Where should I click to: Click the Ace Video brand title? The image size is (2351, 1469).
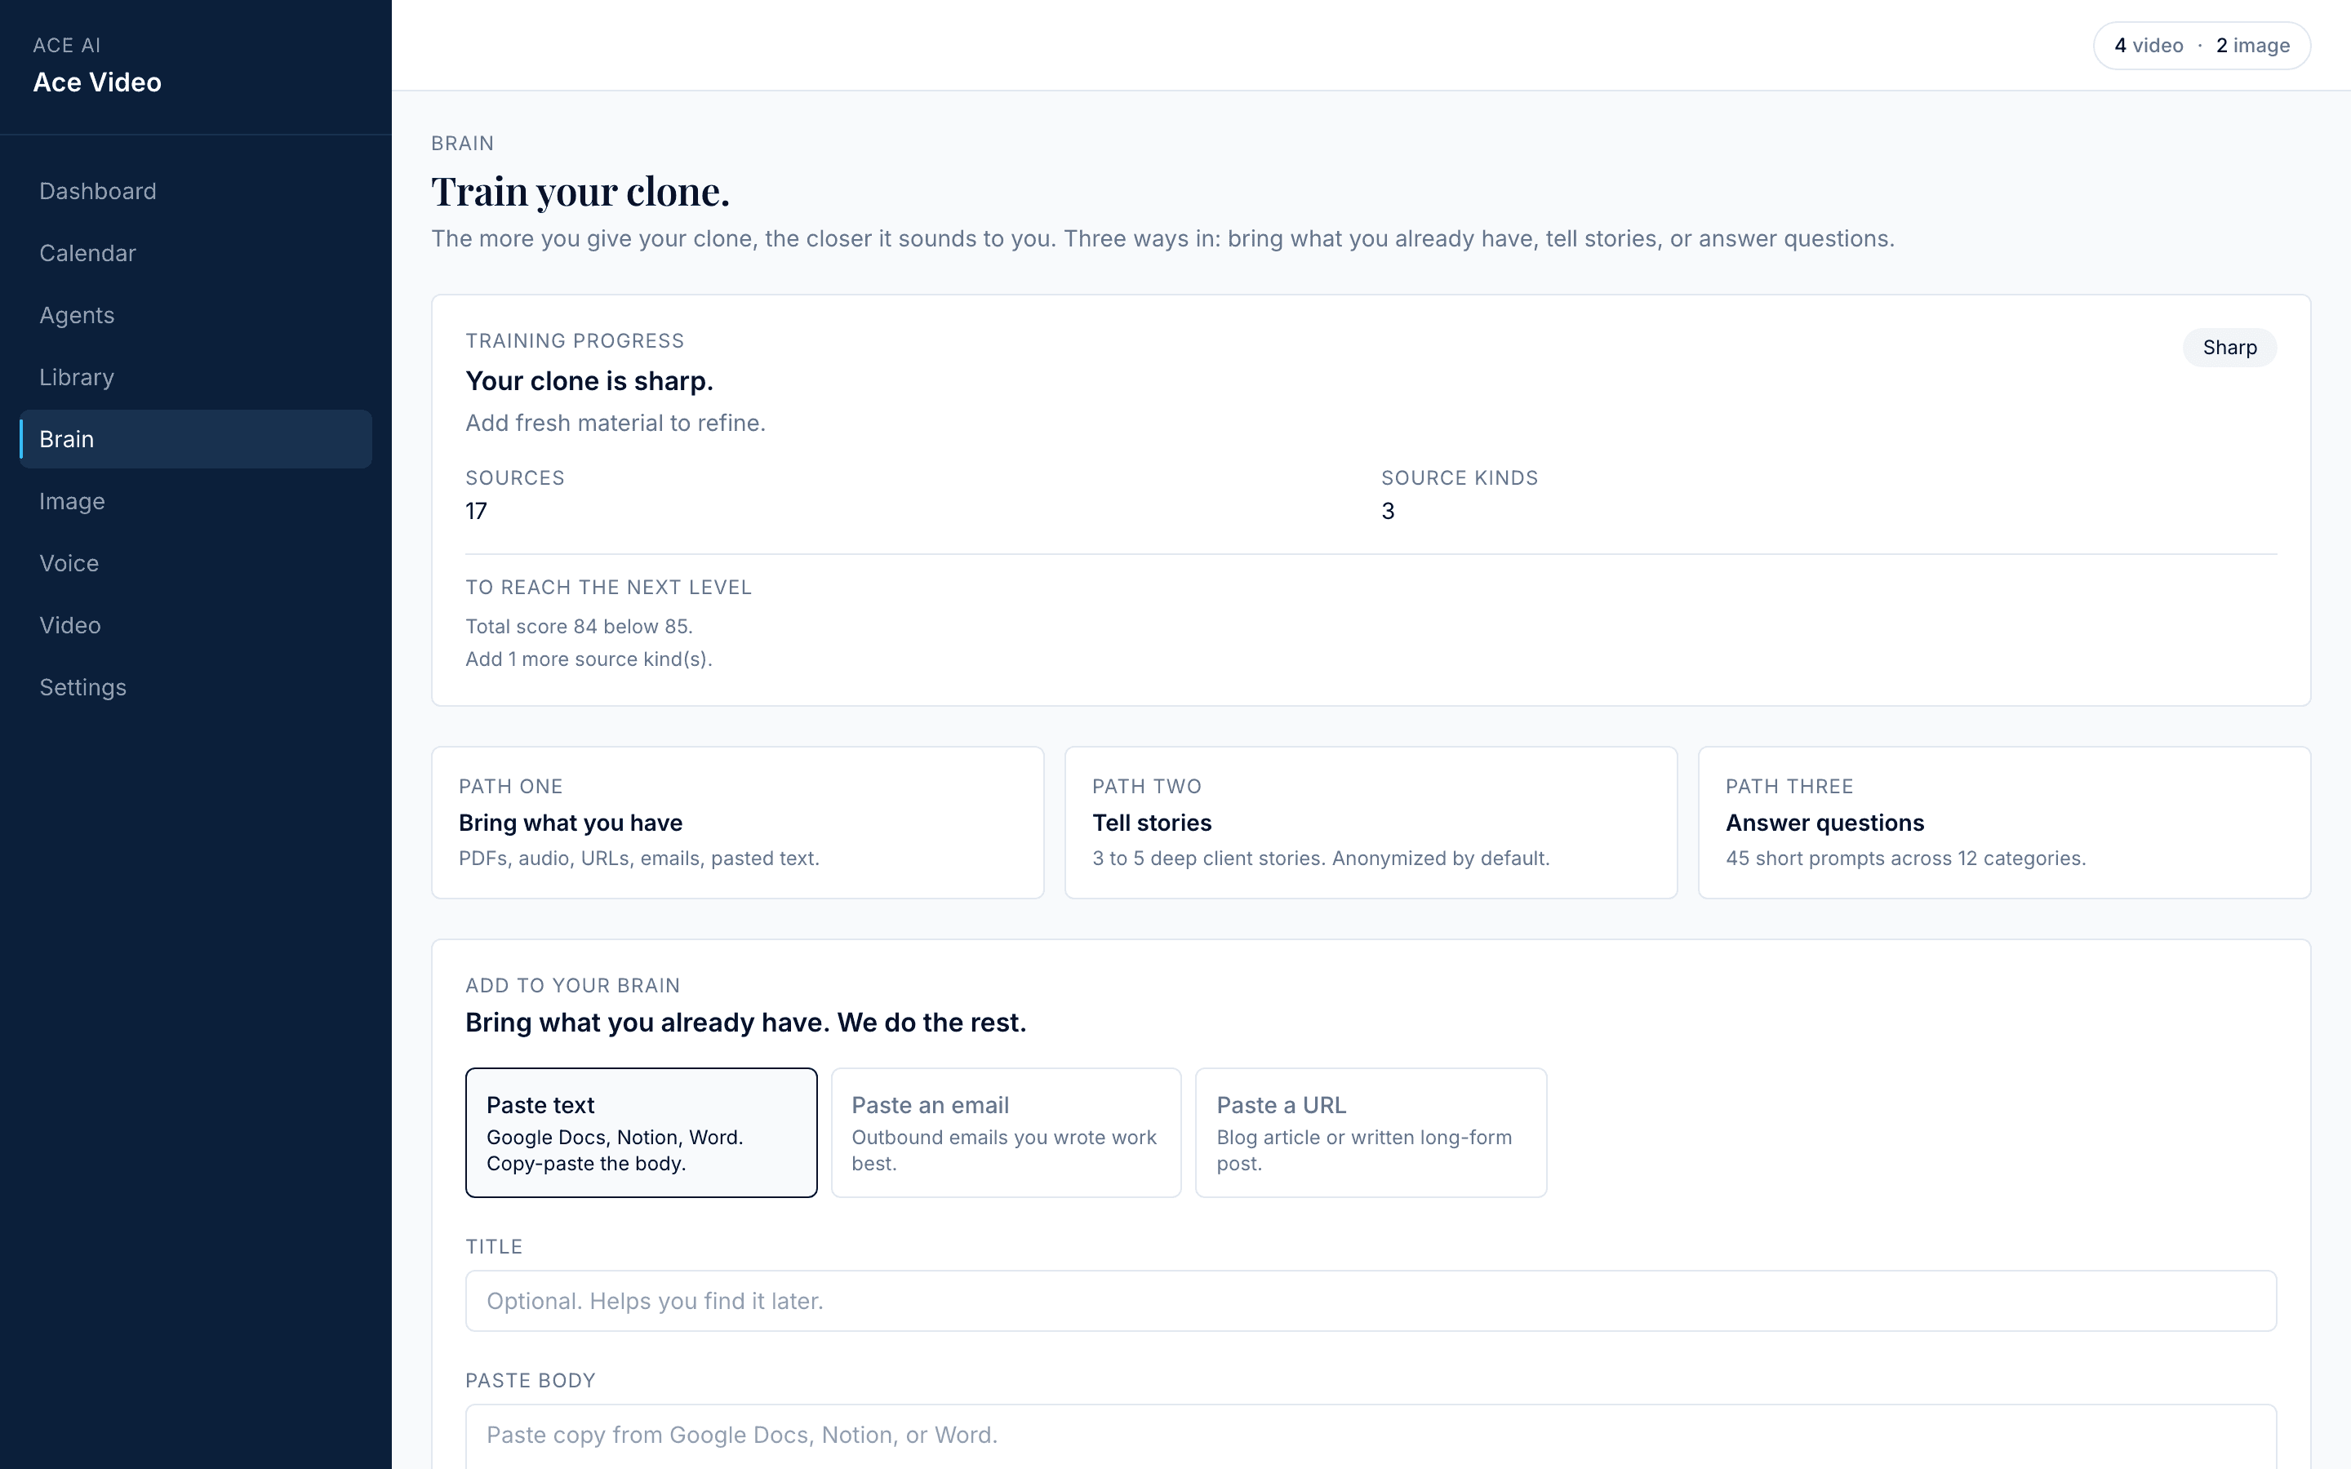coord(97,82)
